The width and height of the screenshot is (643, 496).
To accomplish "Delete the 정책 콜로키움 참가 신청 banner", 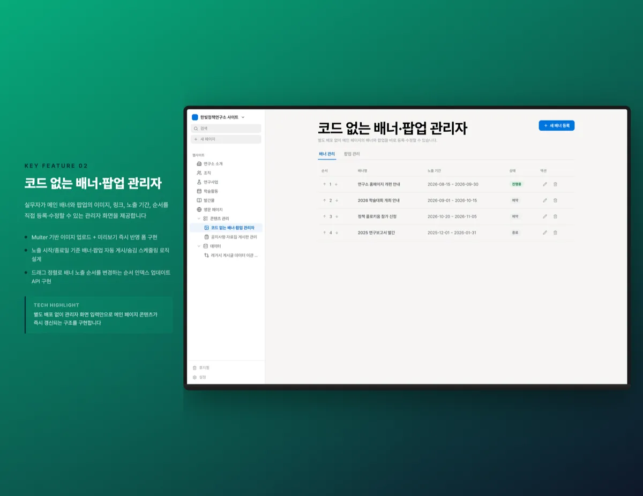I will [555, 216].
